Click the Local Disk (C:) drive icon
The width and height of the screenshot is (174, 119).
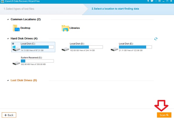tap(16, 48)
